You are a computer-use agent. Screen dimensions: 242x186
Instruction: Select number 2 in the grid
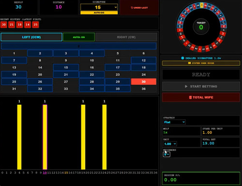coord(40,53)
